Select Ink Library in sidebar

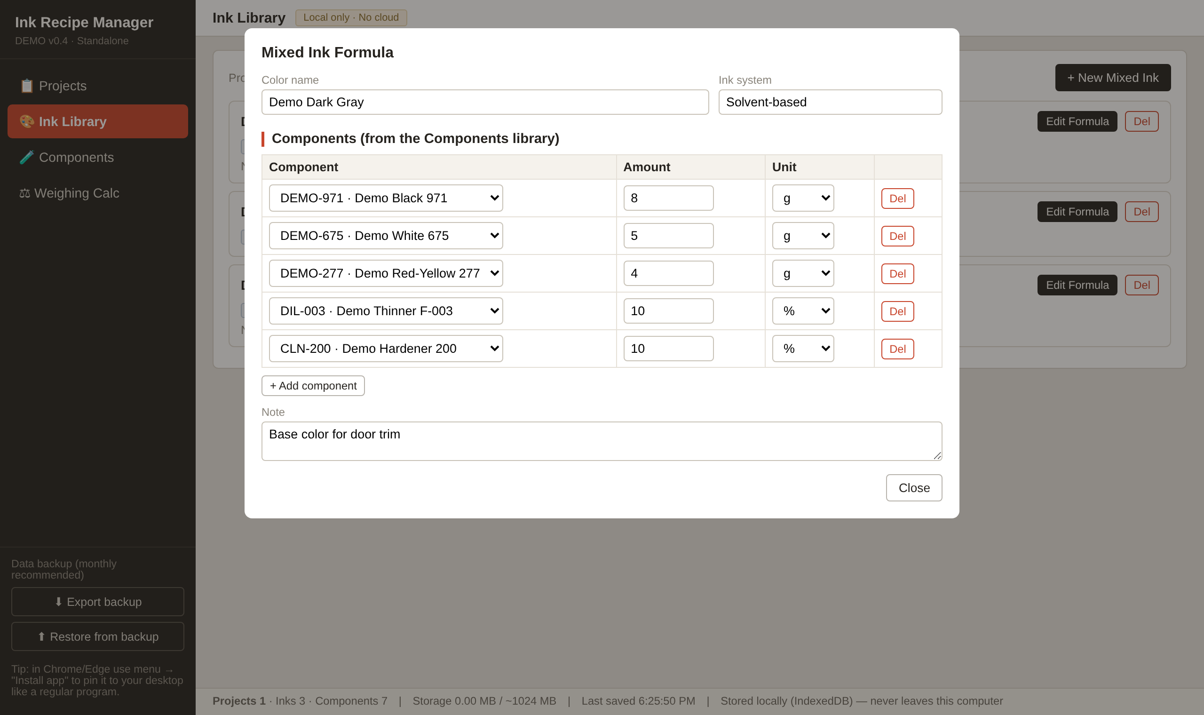98,121
